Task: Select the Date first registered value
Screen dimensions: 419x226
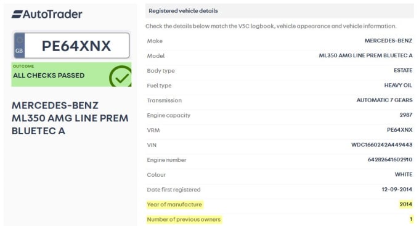Action: click(x=397, y=190)
